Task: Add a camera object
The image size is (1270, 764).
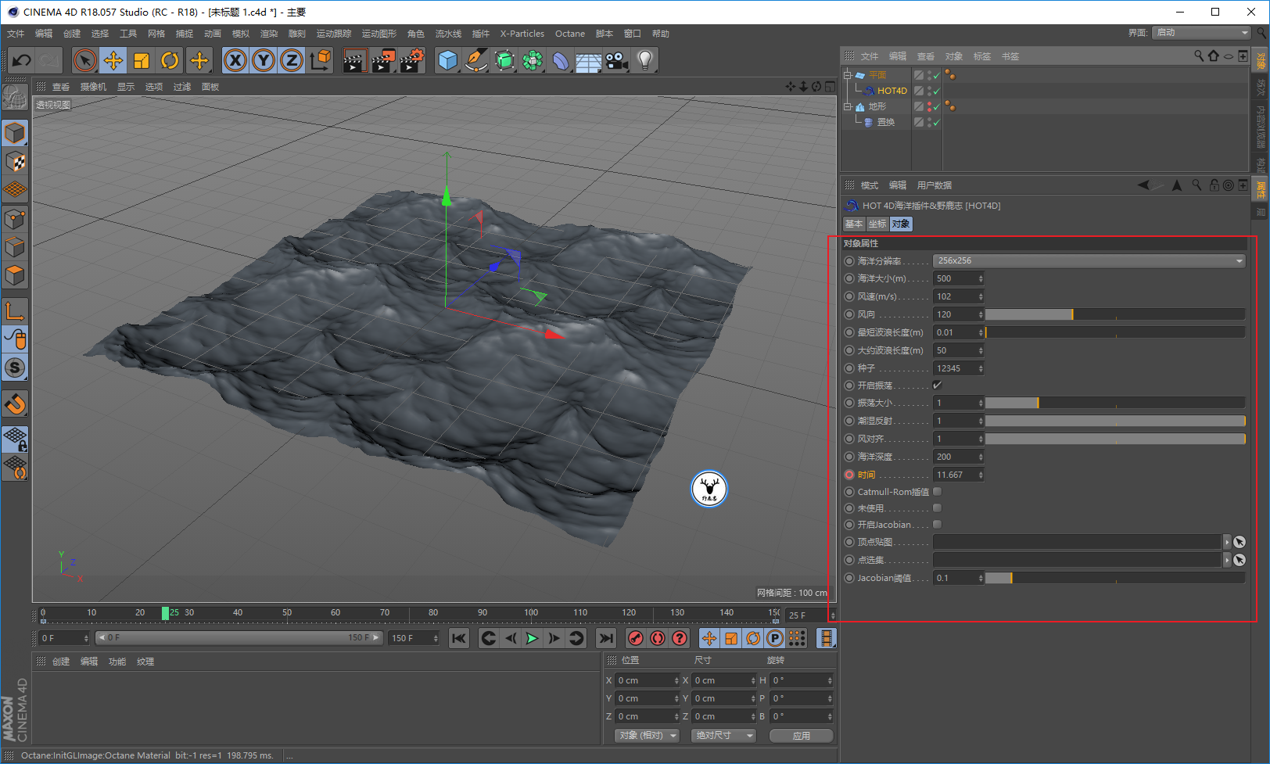Action: pyautogui.click(x=617, y=60)
